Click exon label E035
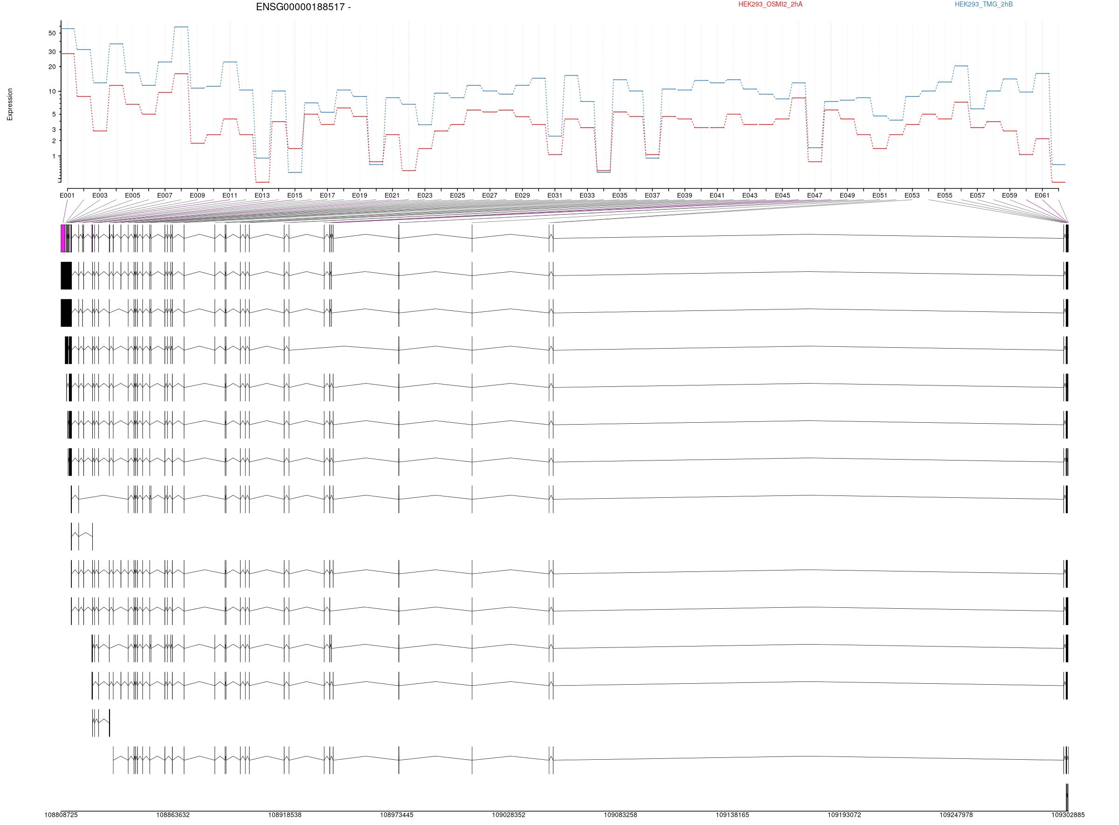1119x825 pixels. coord(620,196)
